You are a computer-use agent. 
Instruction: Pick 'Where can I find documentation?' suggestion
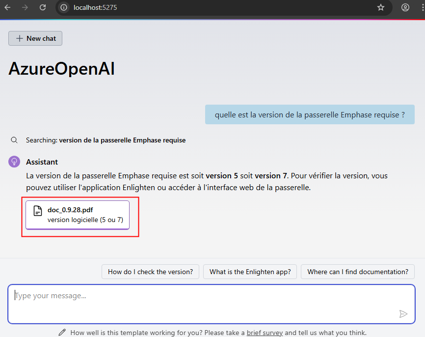(358, 272)
